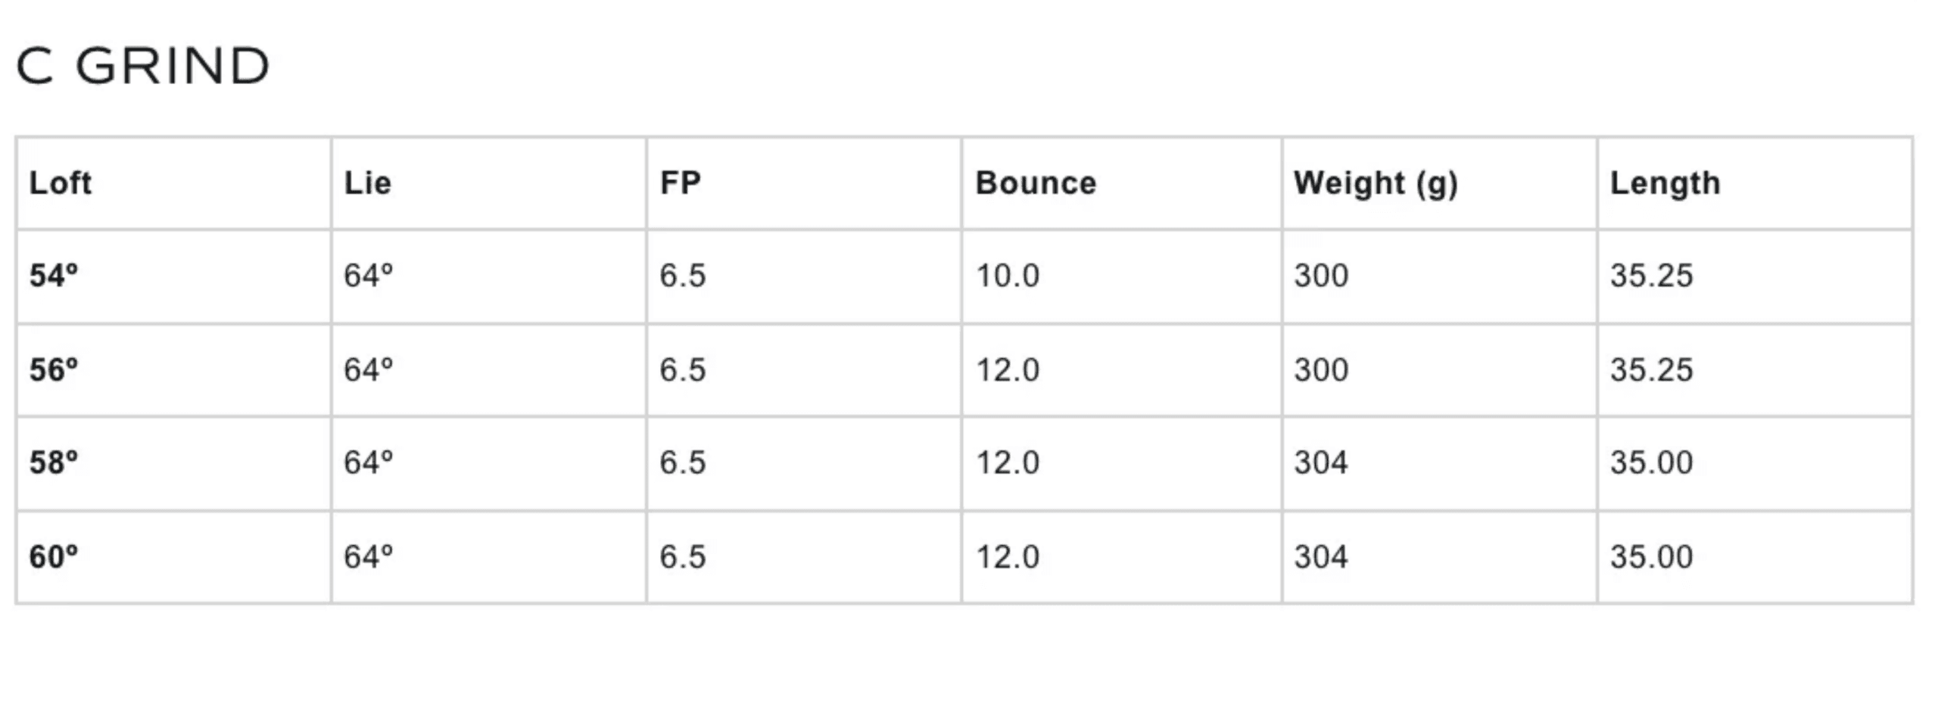Select the 60° loft cell
Screen dimensions: 1938x707
coord(54,557)
